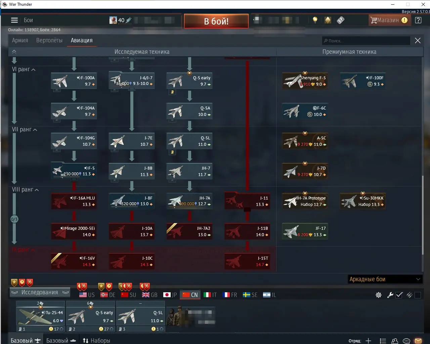Image resolution: width=430 pixels, height=344 pixels.
Task: Open the Battle Pass BP icon
Action: [x=341, y=20]
